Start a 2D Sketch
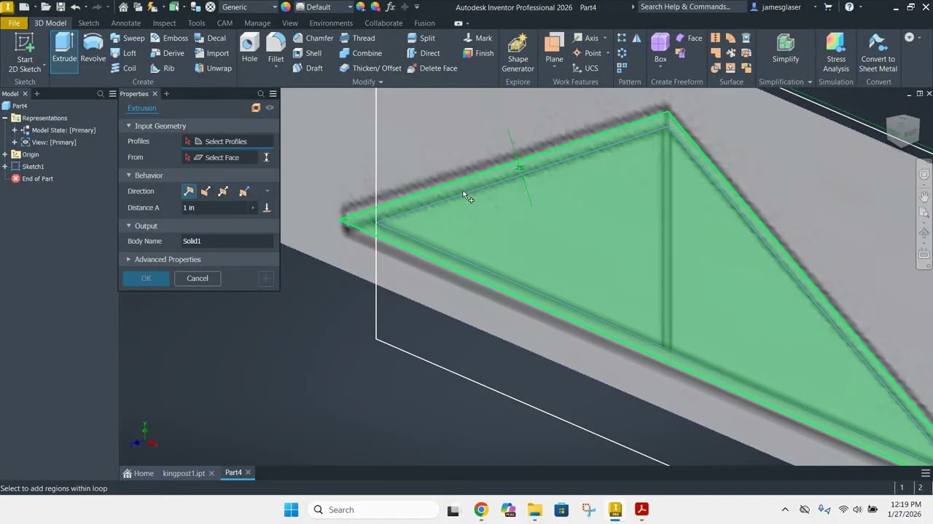 click(x=24, y=53)
